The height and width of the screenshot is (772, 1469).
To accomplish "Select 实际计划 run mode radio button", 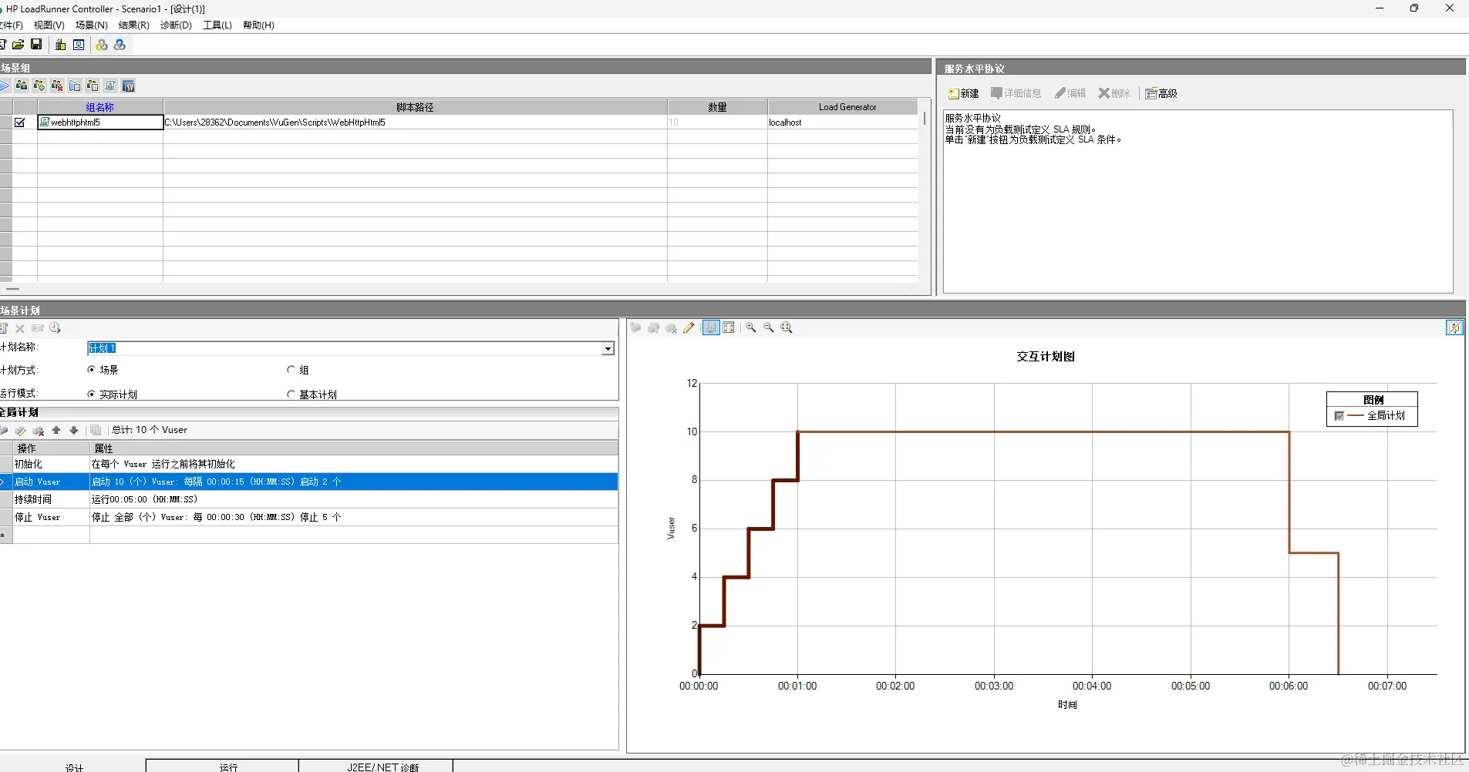I will [x=92, y=394].
